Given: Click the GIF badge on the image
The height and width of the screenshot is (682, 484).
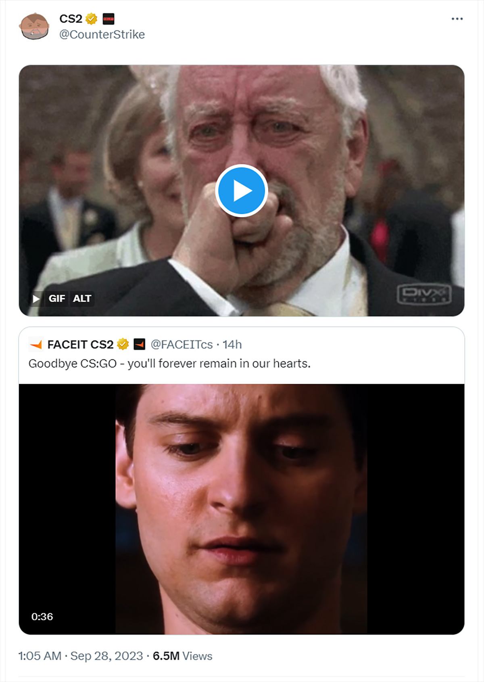Looking at the screenshot, I should click(57, 299).
